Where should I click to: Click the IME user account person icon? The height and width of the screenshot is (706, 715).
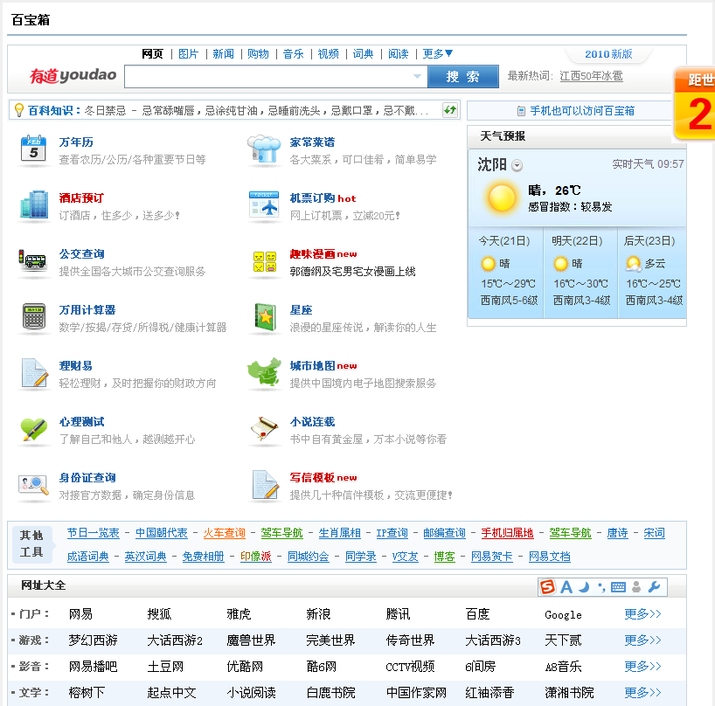636,587
